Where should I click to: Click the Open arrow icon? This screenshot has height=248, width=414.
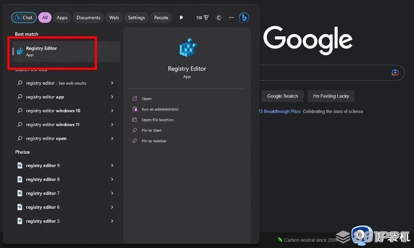(135, 98)
